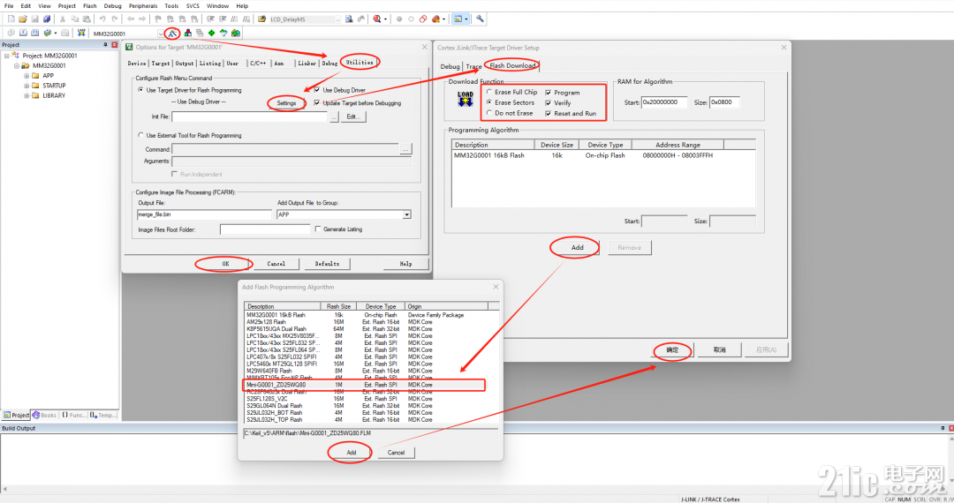Switch to the Linker tab
The width and height of the screenshot is (954, 503).
[307, 64]
